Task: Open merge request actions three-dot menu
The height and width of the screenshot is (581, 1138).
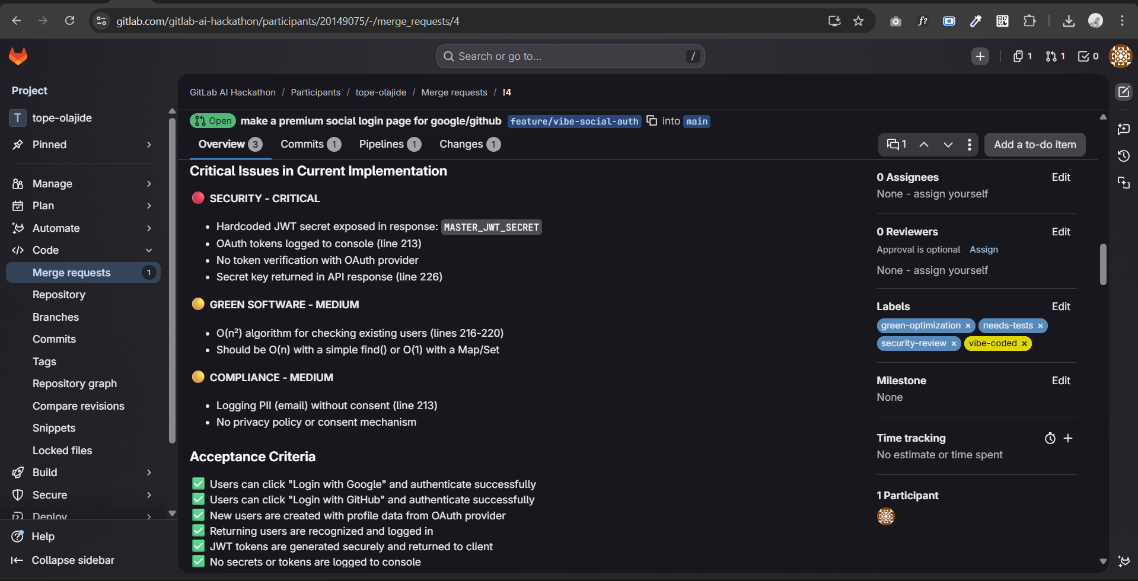Action: pos(970,145)
